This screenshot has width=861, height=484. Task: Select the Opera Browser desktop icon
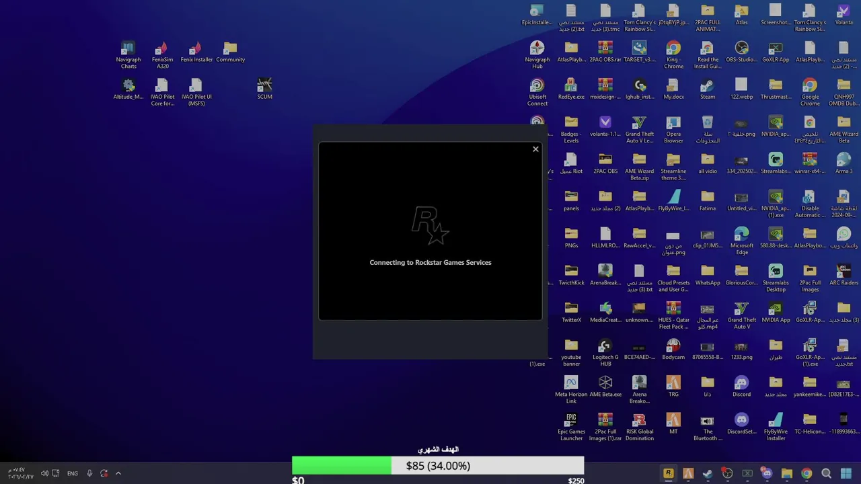pyautogui.click(x=673, y=130)
